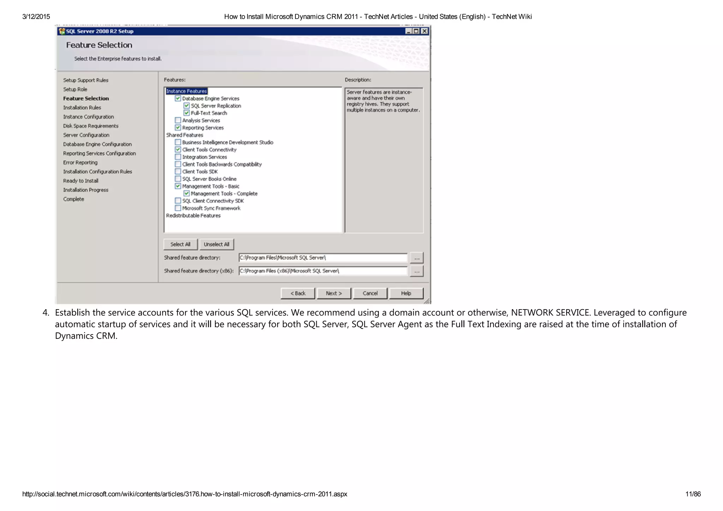Image resolution: width=723 pixels, height=511 pixels.
Task: Select Error Reporting step
Action: click(x=80, y=163)
